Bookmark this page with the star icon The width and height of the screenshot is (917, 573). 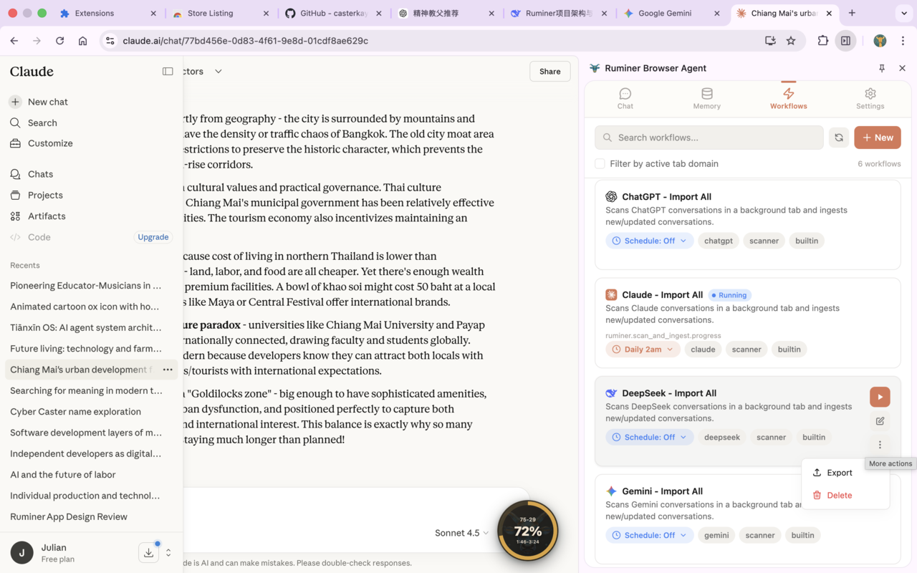point(791,41)
